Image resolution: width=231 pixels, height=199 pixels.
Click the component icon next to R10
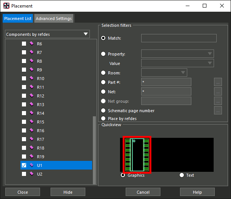point(31,78)
